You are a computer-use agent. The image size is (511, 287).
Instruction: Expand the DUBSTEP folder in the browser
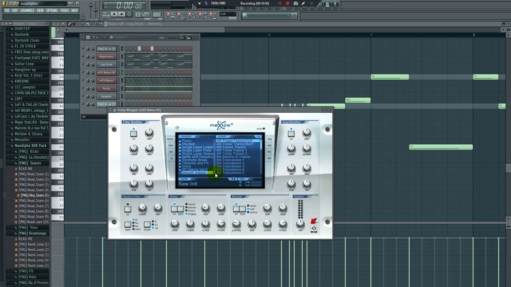tap(22, 29)
